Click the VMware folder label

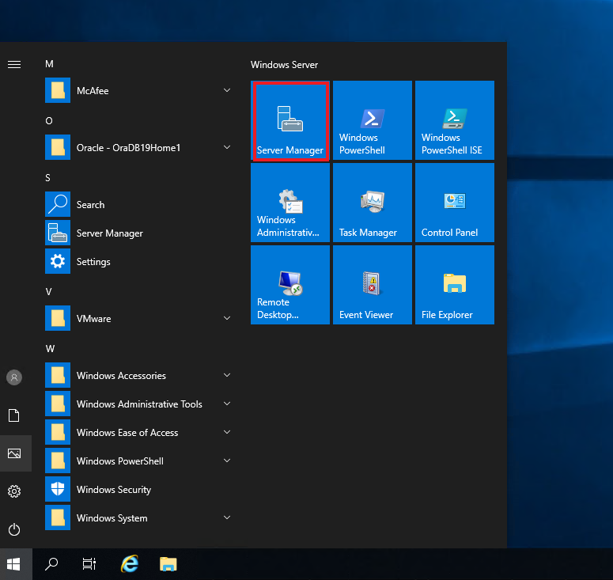(x=94, y=319)
